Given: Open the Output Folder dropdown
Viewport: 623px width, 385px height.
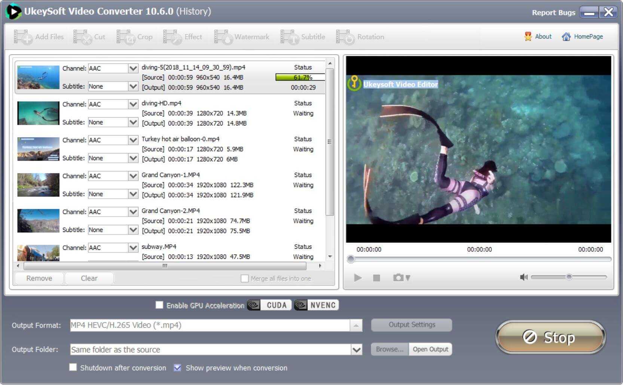Looking at the screenshot, I should click(356, 350).
